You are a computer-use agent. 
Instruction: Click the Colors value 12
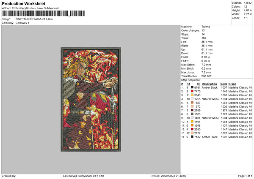pyautogui.click(x=246, y=7)
